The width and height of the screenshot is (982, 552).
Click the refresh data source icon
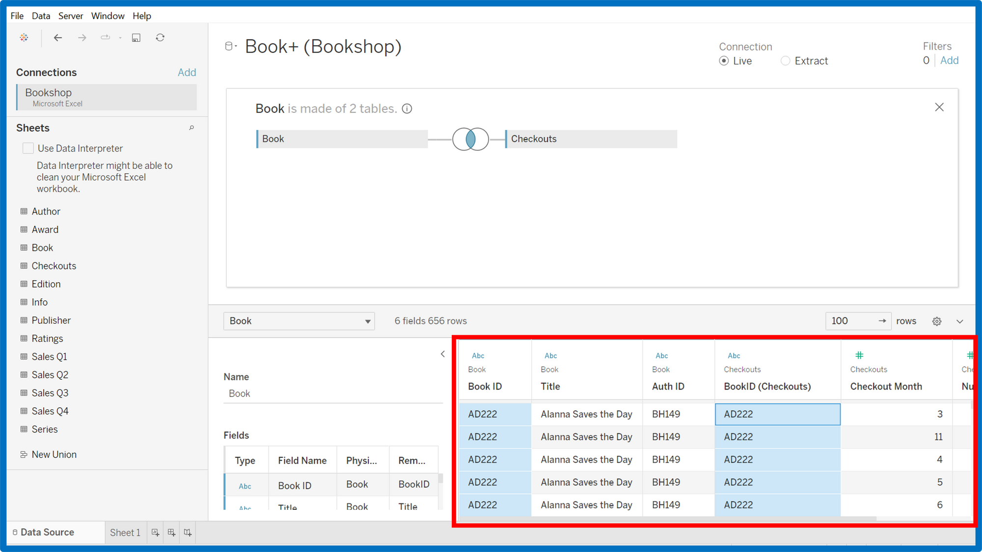point(160,38)
